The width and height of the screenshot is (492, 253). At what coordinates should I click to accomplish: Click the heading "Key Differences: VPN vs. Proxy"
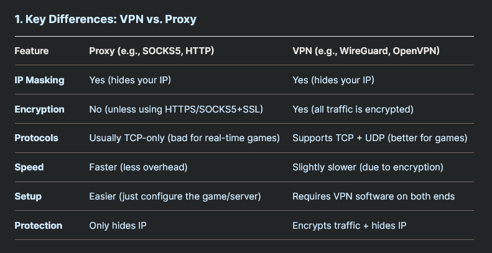pos(106,19)
